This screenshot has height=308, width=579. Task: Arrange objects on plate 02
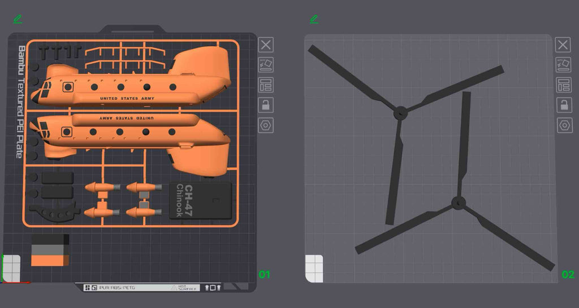tap(564, 85)
